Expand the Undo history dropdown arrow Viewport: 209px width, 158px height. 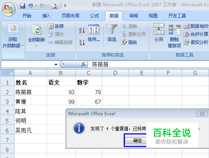coord(36,6)
